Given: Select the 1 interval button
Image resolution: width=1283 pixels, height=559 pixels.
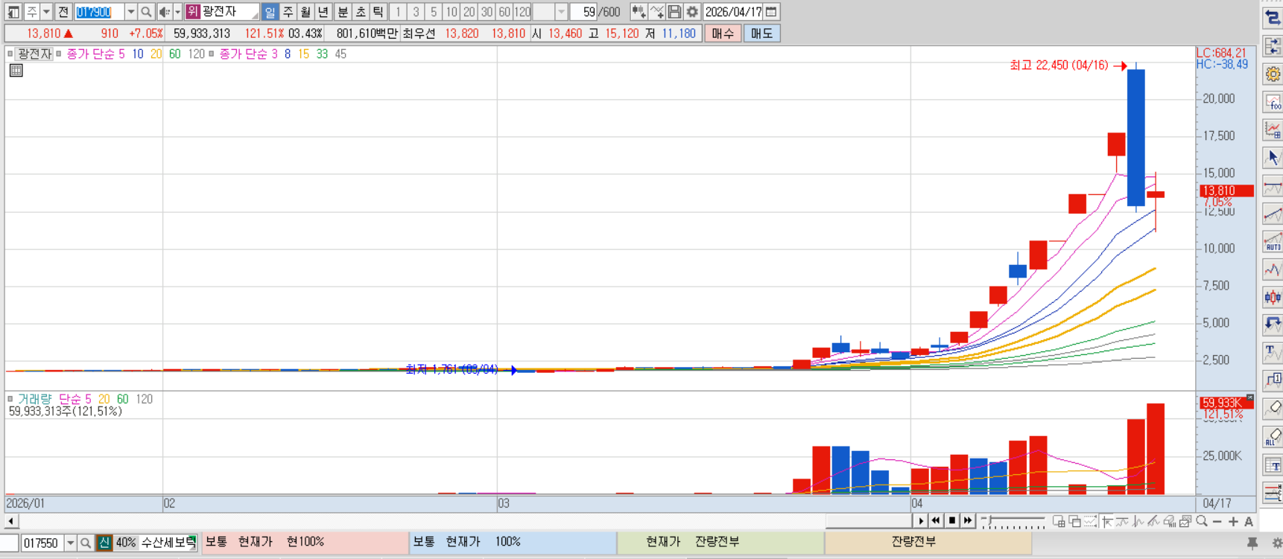Looking at the screenshot, I should [x=398, y=12].
